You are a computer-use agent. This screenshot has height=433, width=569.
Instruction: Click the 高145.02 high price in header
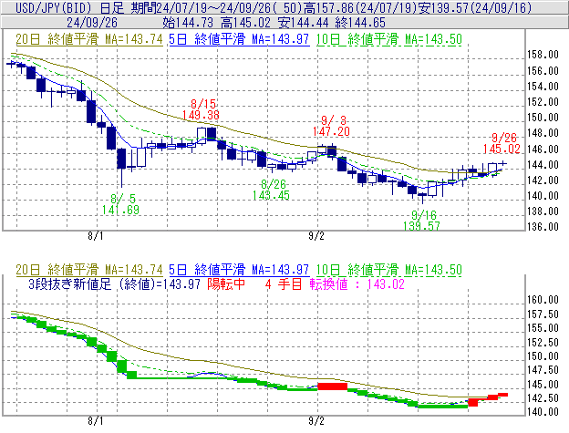(x=245, y=23)
